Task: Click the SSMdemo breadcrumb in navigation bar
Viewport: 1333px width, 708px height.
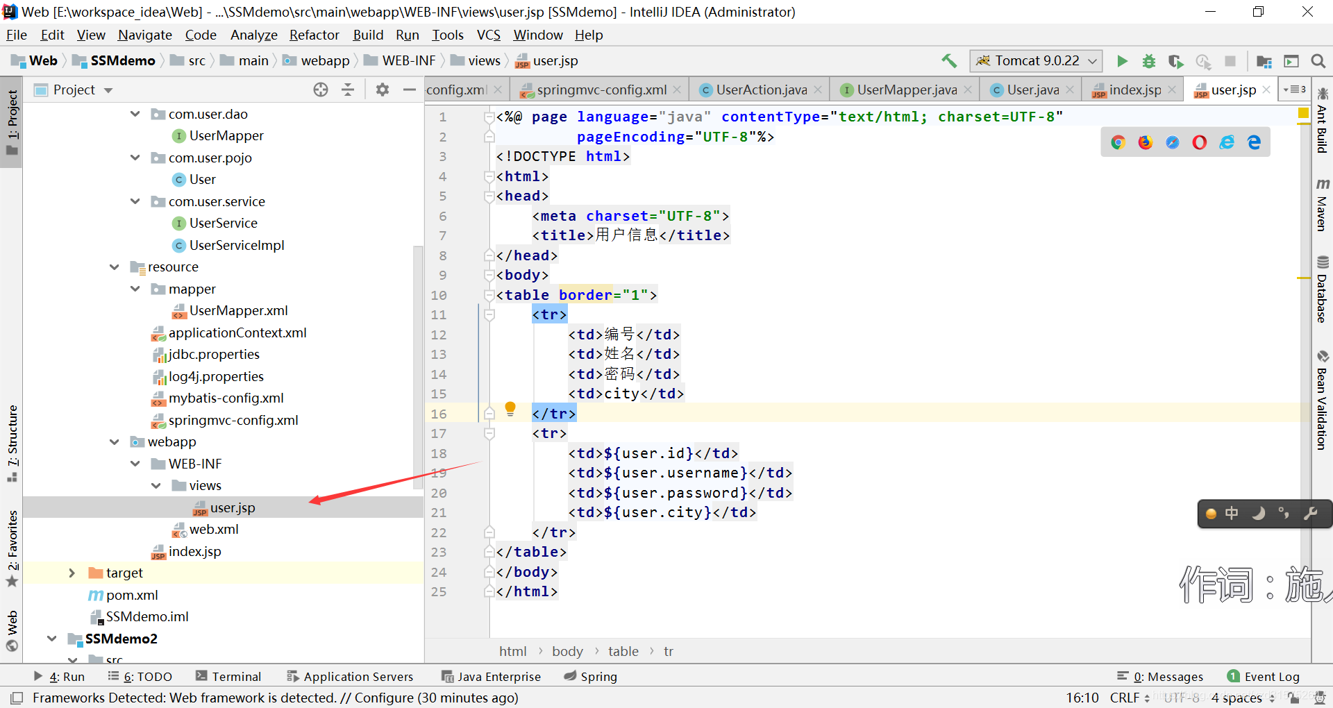Action: coord(115,61)
